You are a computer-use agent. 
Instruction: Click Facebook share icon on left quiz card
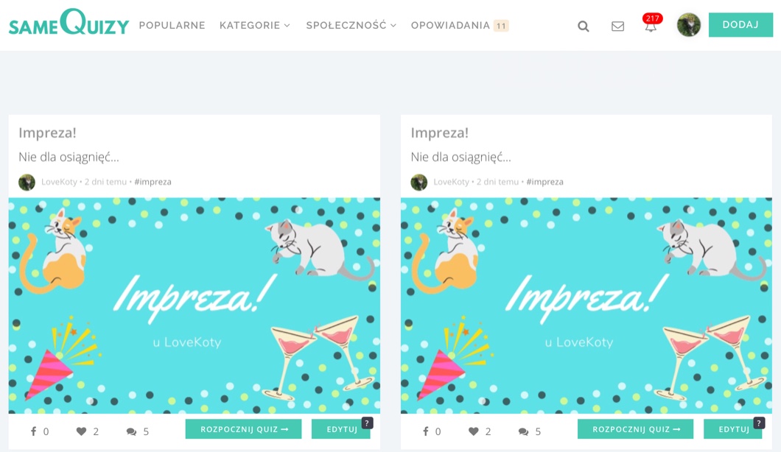(33, 431)
